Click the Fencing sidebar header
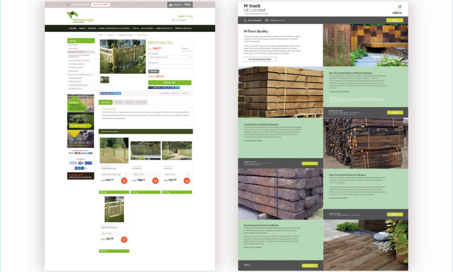Screen dimensions: 453x272 [x=81, y=41]
